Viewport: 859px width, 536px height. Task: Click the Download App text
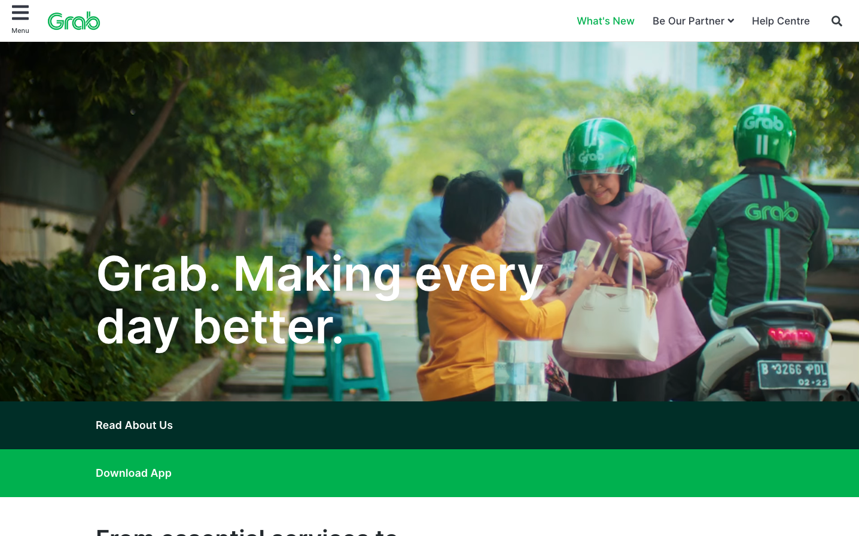pos(133,473)
